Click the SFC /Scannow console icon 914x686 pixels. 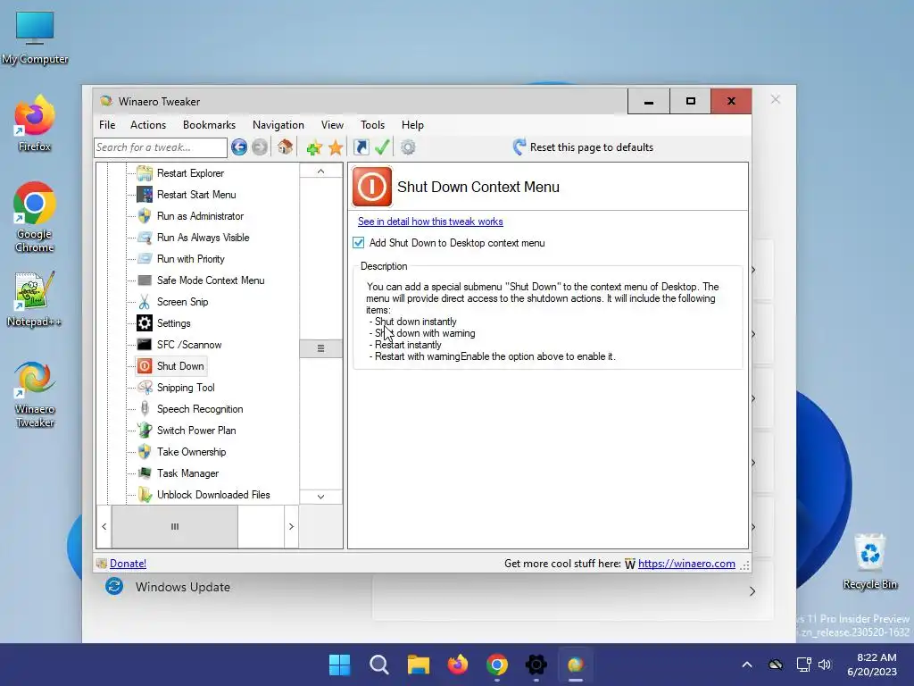click(x=145, y=344)
